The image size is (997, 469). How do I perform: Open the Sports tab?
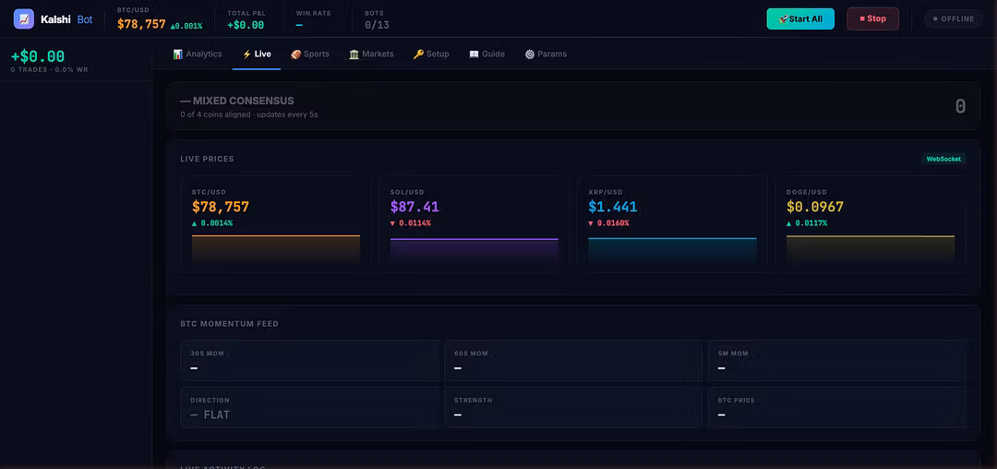click(x=310, y=54)
